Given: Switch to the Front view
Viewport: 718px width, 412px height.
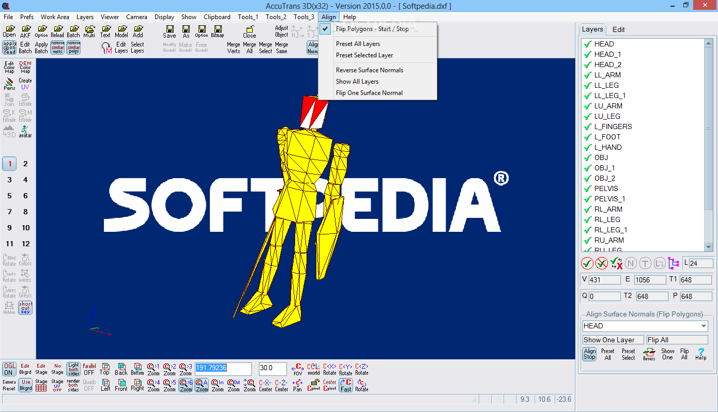Looking at the screenshot, I should 121,385.
